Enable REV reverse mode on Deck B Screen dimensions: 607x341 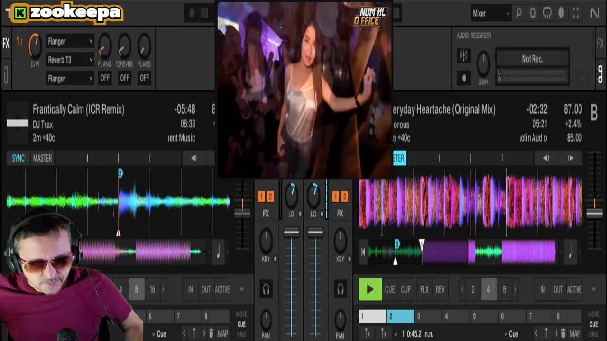[x=440, y=289]
